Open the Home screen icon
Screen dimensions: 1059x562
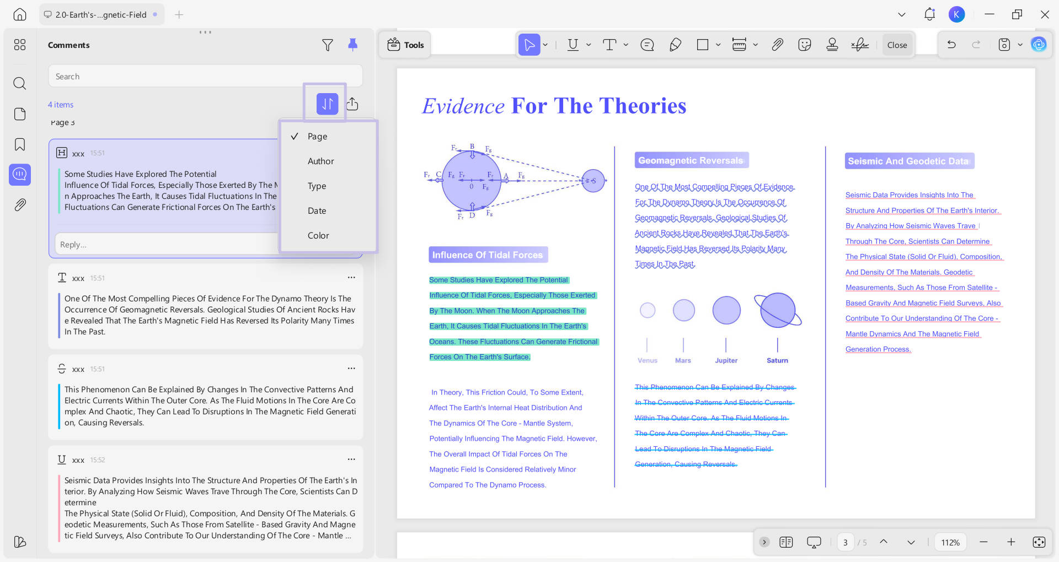coord(20,15)
